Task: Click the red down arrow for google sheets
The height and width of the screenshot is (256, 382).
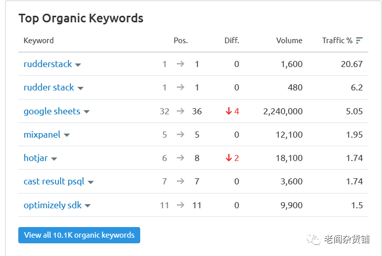Action: coord(229,111)
